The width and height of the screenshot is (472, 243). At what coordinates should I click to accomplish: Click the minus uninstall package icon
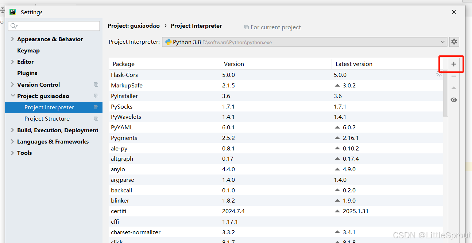[453, 76]
